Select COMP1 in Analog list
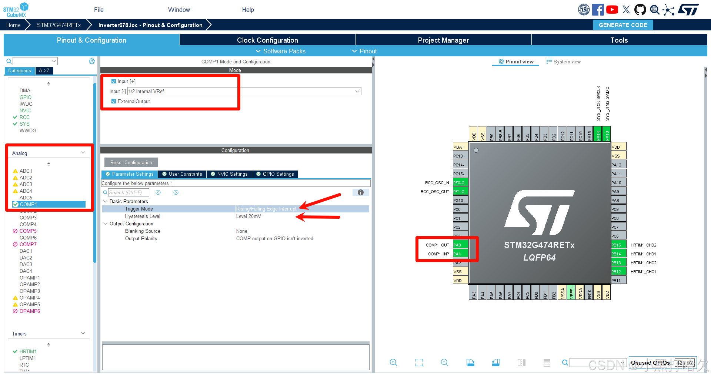Viewport: 711px width, 377px height. tap(49, 204)
